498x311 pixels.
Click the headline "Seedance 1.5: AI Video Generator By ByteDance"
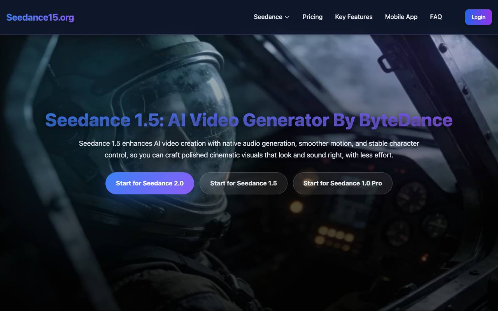(249, 120)
